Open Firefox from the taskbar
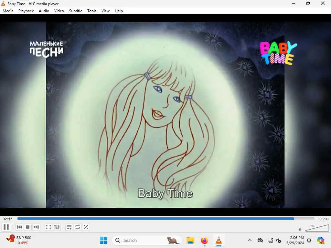 (204, 240)
